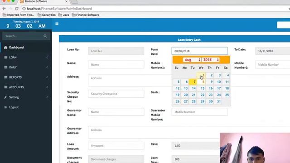This screenshot has width=290, height=163.
Task: Expand the DAILY menu chevron
Action: (47, 67)
